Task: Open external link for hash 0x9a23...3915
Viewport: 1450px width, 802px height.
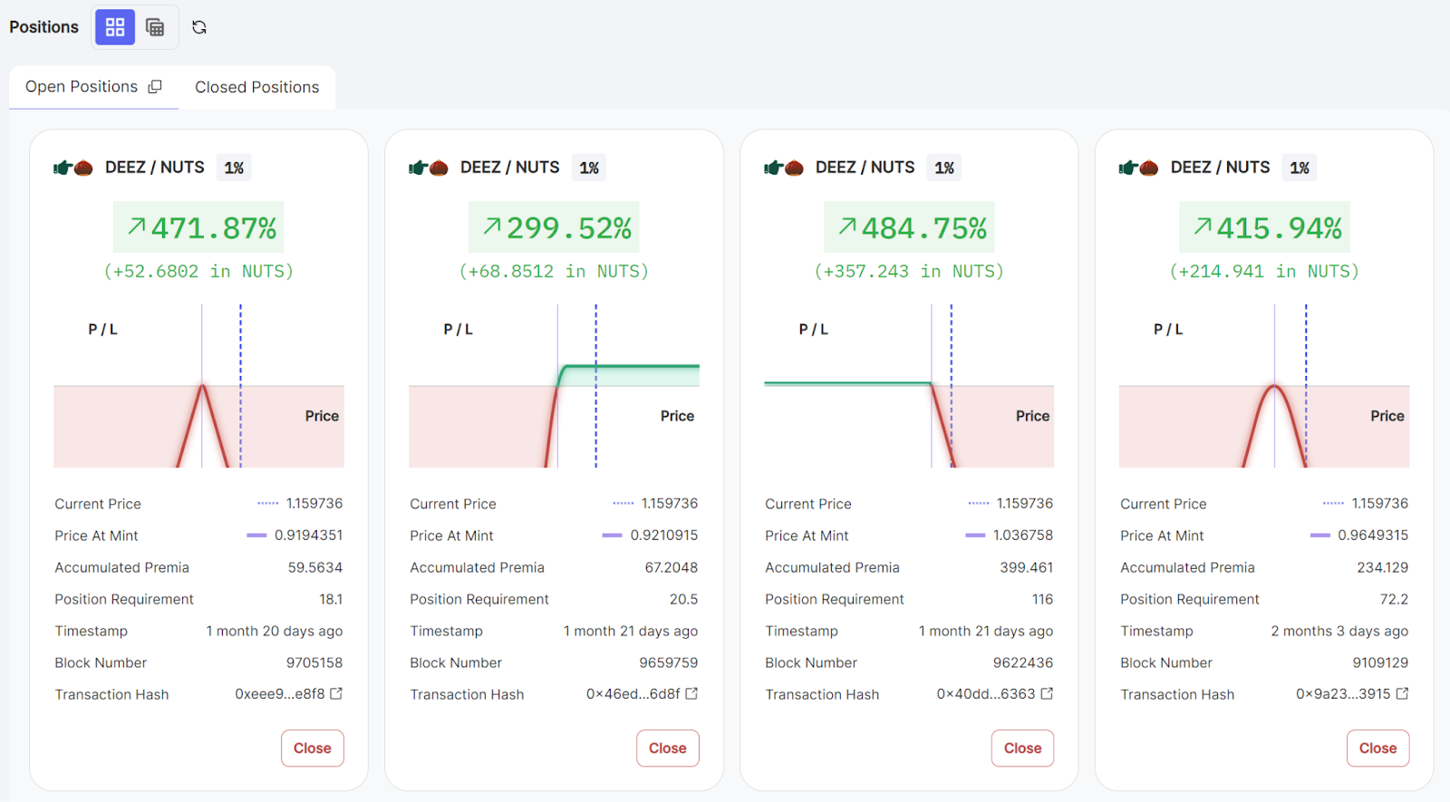Action: tap(1402, 693)
